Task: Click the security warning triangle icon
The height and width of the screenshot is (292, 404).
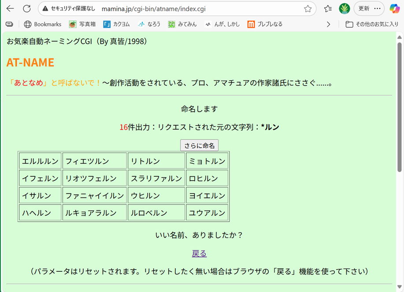Action: point(45,9)
